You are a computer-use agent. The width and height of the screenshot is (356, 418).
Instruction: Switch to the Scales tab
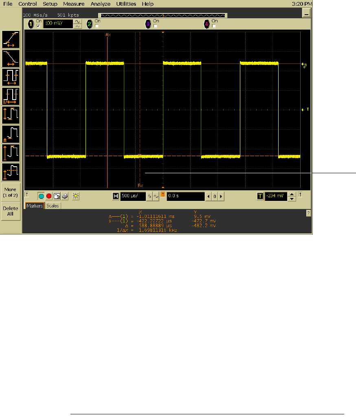click(53, 205)
